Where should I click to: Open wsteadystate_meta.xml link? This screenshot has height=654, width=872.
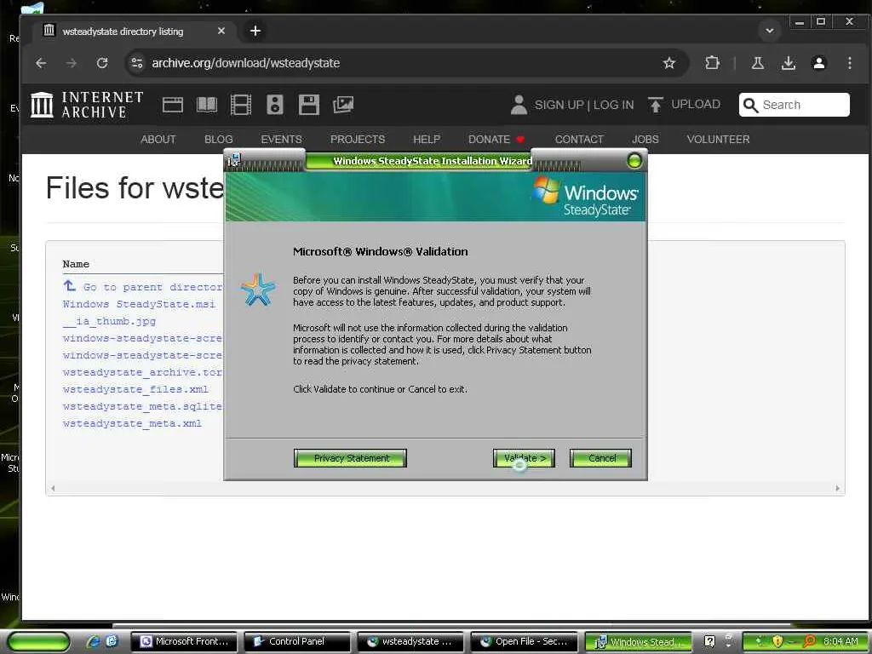coord(132,424)
